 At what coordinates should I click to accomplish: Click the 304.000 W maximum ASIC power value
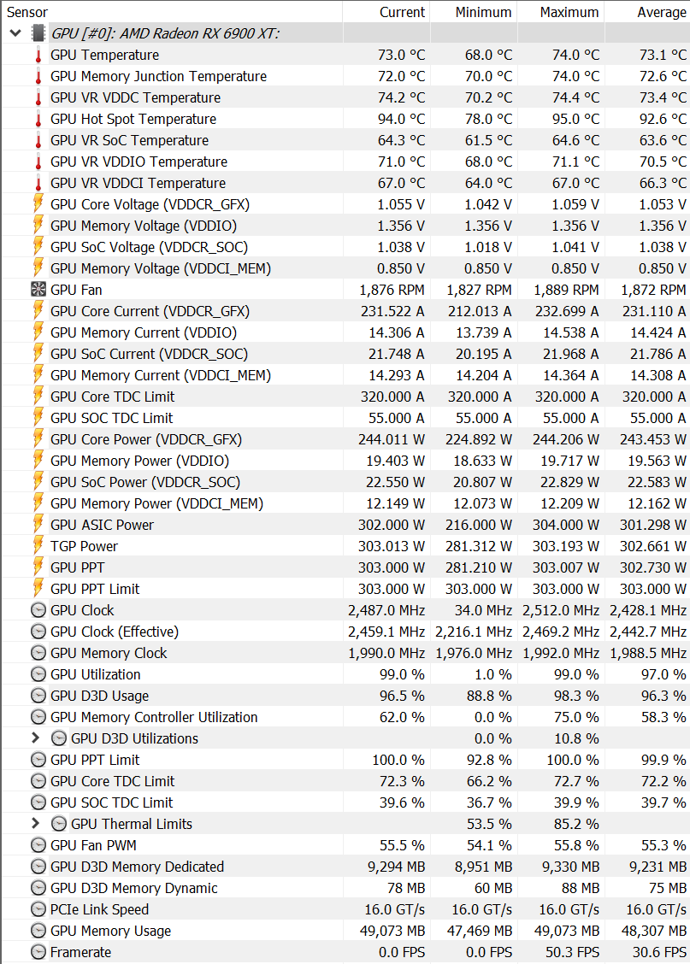pyautogui.click(x=566, y=525)
